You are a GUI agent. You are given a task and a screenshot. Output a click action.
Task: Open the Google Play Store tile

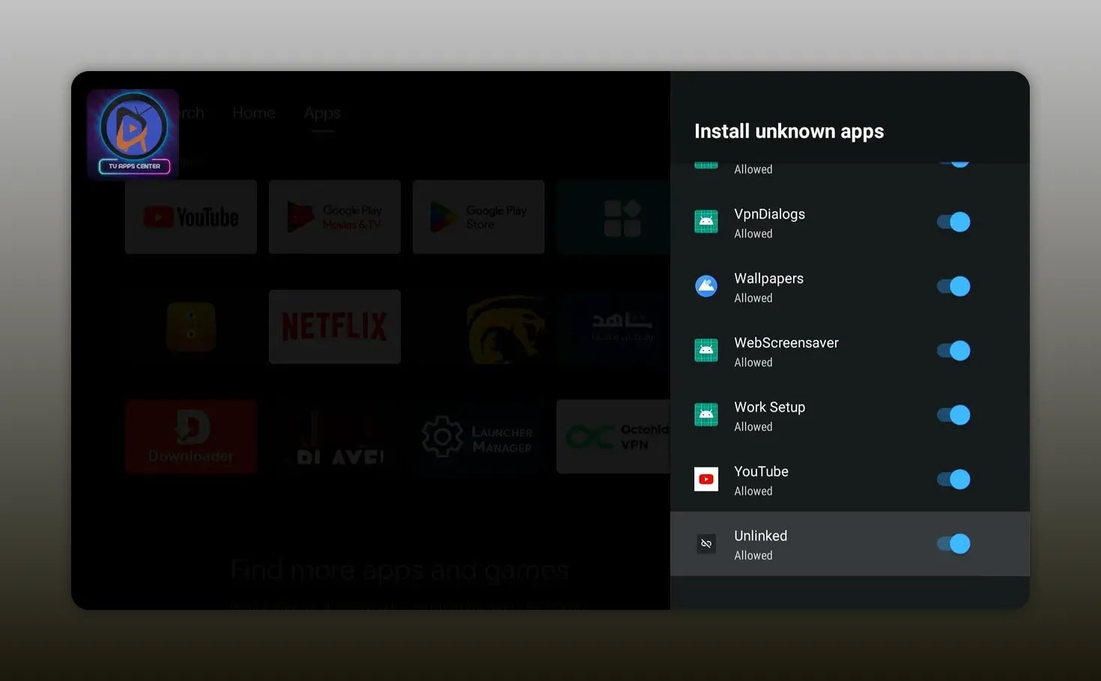coord(479,217)
